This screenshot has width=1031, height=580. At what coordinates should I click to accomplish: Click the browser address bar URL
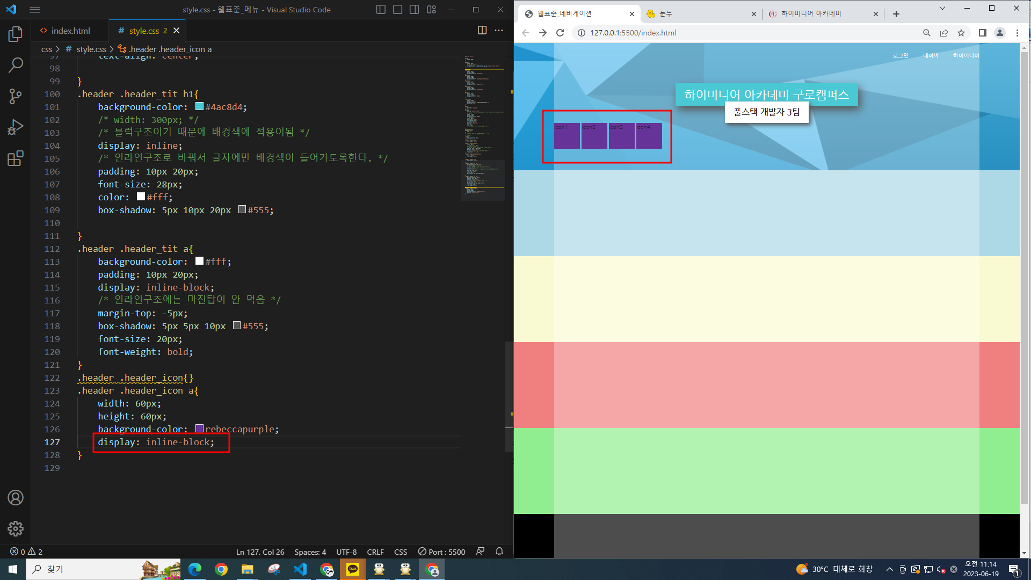pos(633,33)
